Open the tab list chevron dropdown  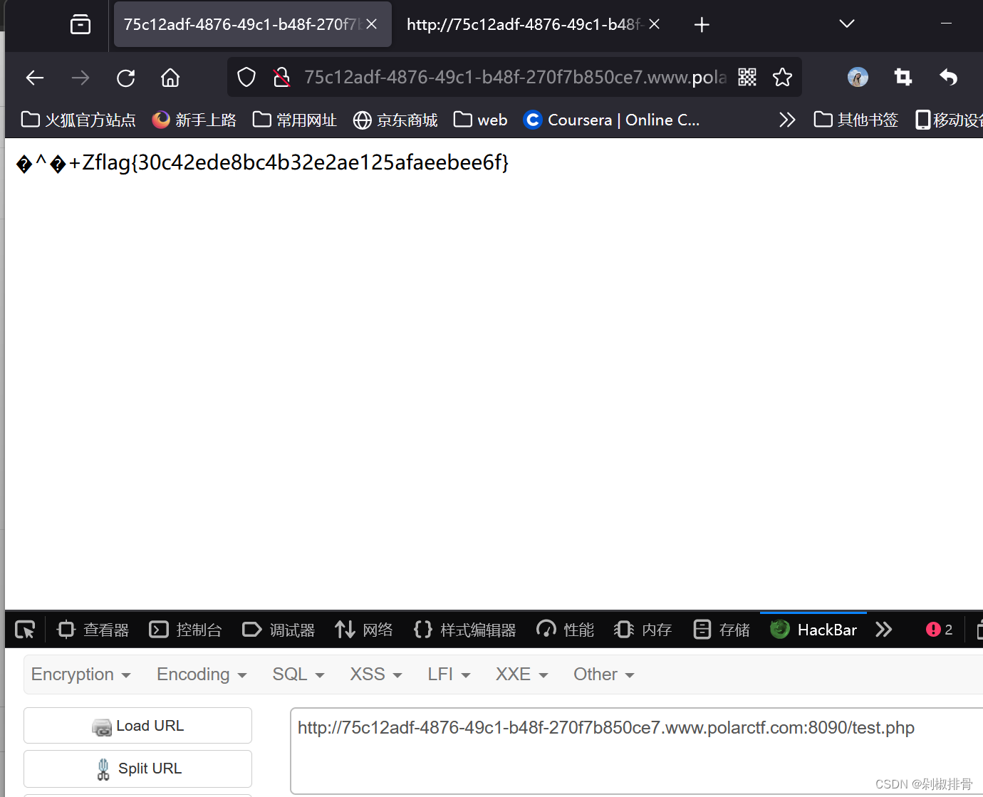point(846,24)
